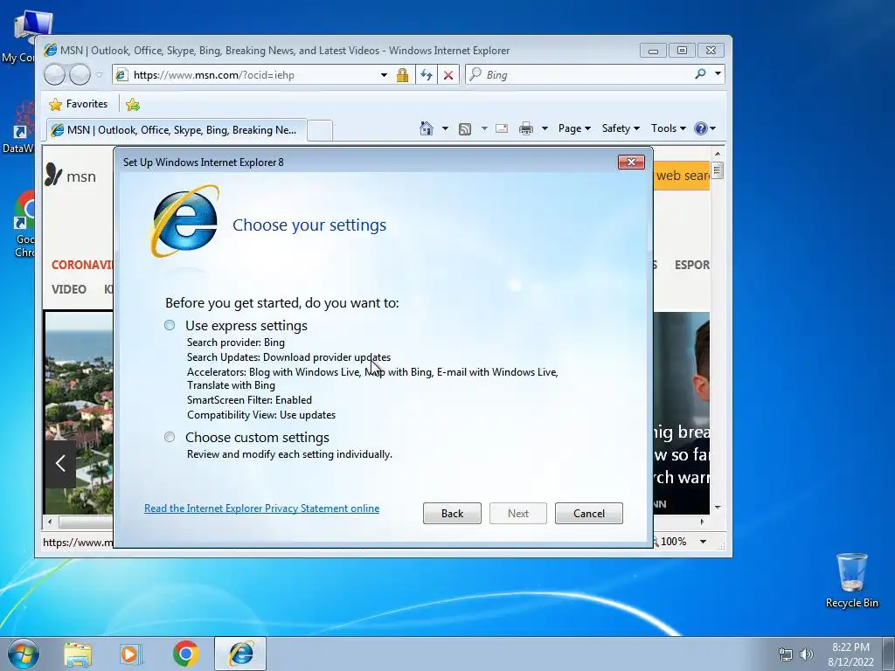Click the Read Mail icon
This screenshot has width=895, height=671.
502,128
